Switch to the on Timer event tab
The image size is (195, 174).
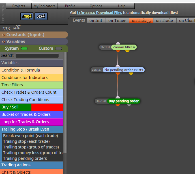tap(117, 20)
